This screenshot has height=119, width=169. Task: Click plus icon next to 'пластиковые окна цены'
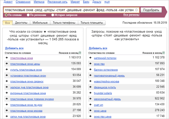point(7,64)
